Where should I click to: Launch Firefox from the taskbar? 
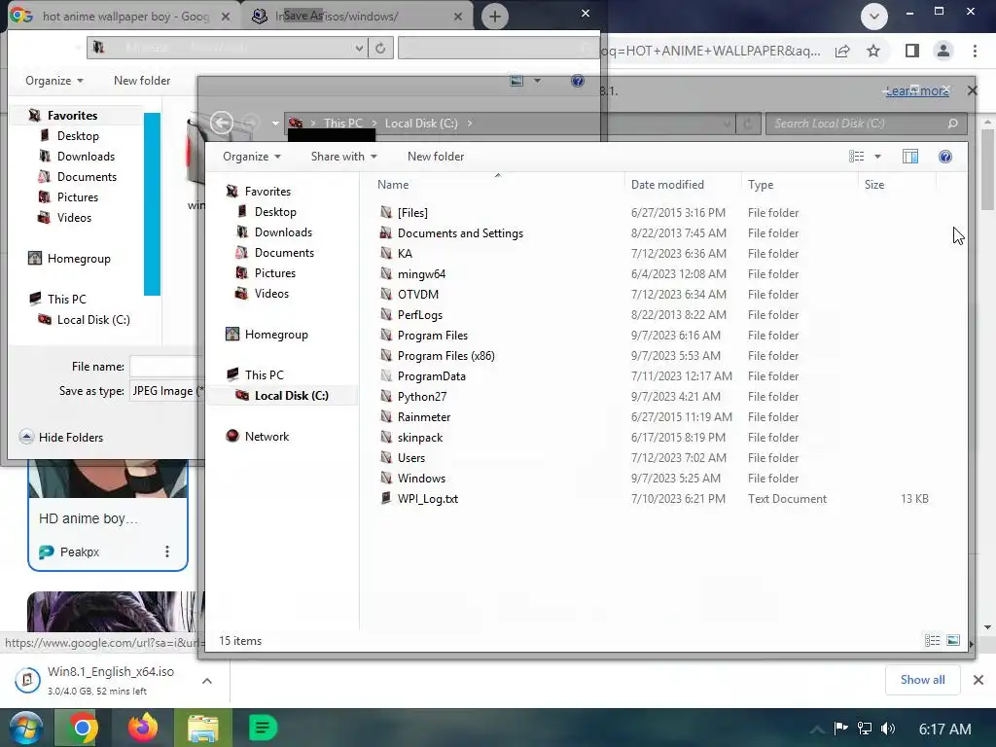[142, 728]
